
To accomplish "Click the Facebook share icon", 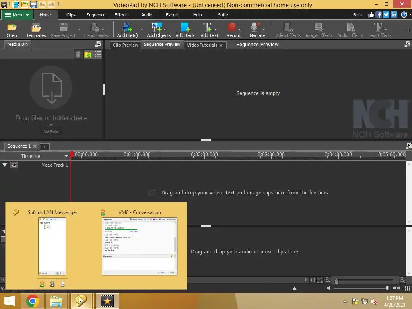I will (x=378, y=15).
